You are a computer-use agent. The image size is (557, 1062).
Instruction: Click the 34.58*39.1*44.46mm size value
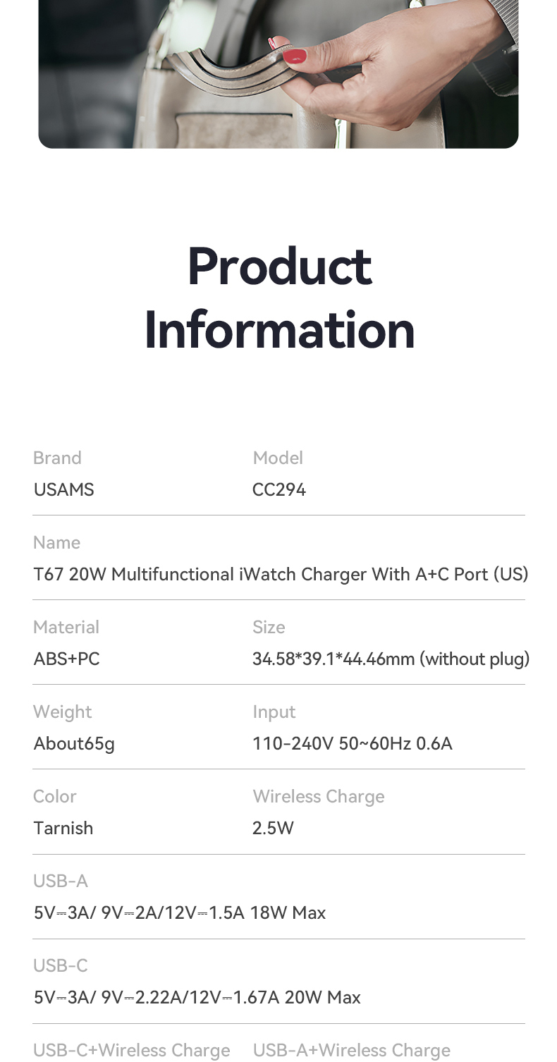click(x=391, y=659)
